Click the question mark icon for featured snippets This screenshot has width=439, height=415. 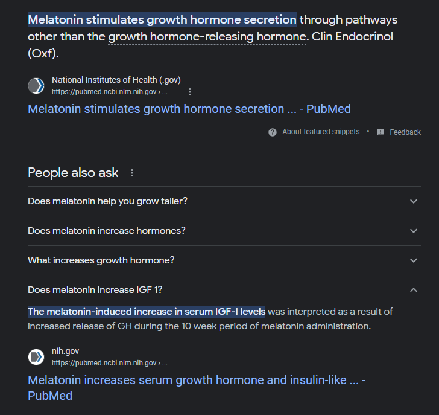(273, 132)
